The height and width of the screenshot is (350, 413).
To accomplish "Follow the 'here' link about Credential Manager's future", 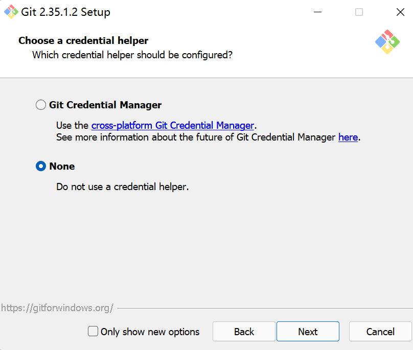I will pyautogui.click(x=348, y=137).
